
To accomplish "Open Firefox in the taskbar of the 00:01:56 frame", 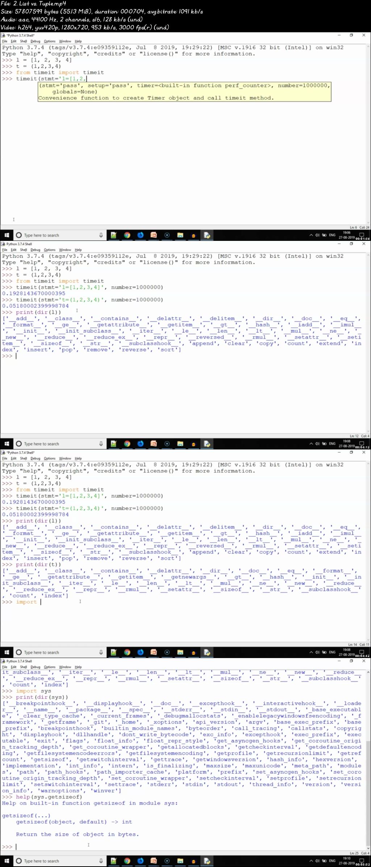I will 140,235.
